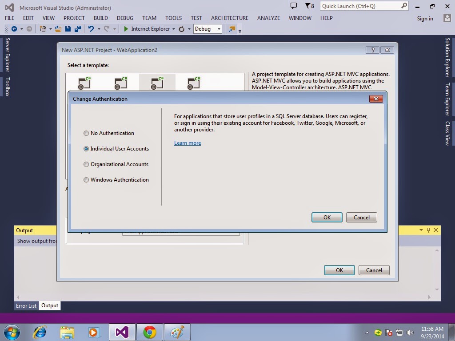Click the Learn more link
Viewport: 455px width, 341px height.
click(188, 143)
